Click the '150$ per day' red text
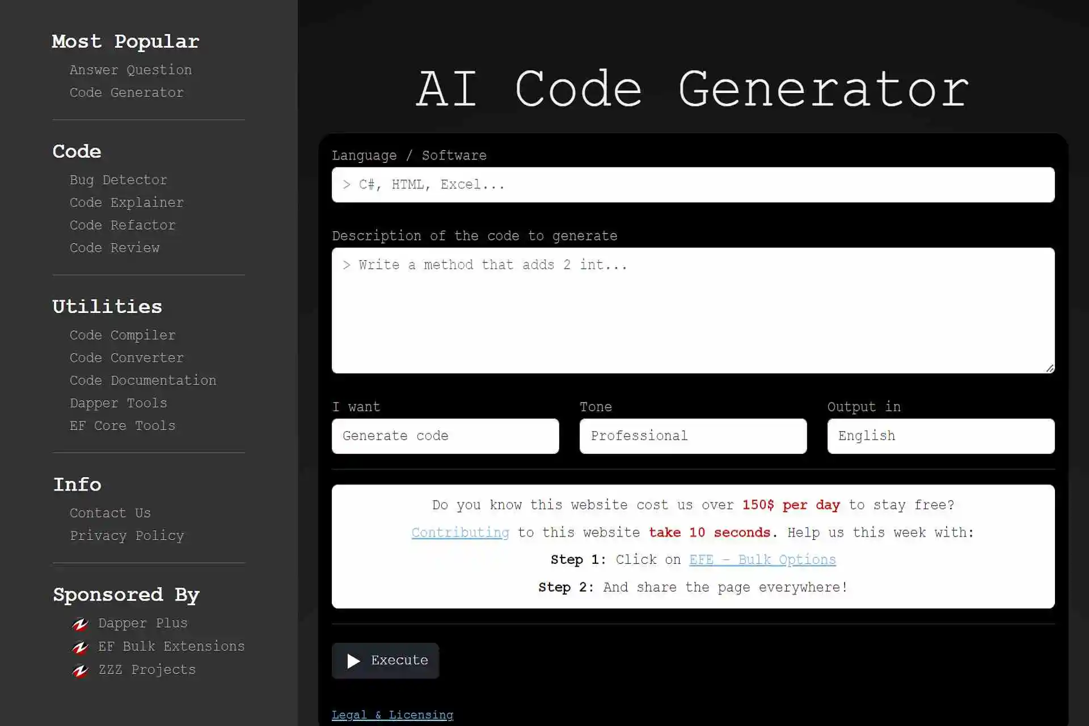Viewport: 1089px width, 726px height. [791, 505]
